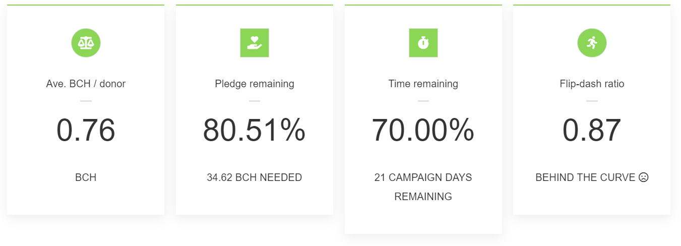Viewport: 681px width, 246px height.
Task: Click the 80.51% pledge figure
Action: click(x=255, y=131)
